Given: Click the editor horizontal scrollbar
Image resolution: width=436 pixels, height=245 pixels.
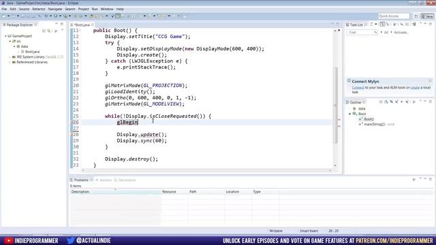Looking at the screenshot, I should (206, 170).
